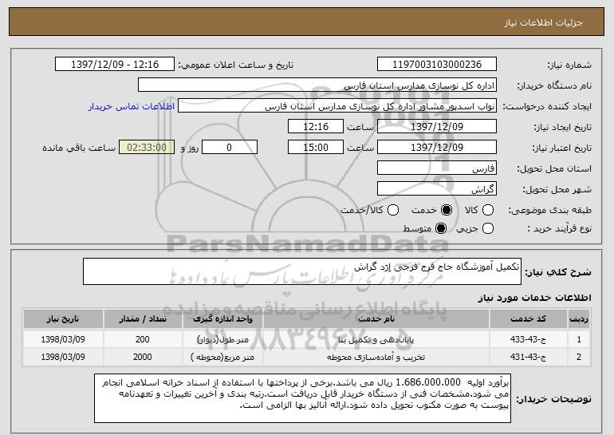The width and height of the screenshot is (614, 435).
Task: Click the جزئیات اطلاعات نیاز header title
Action: 543,22
